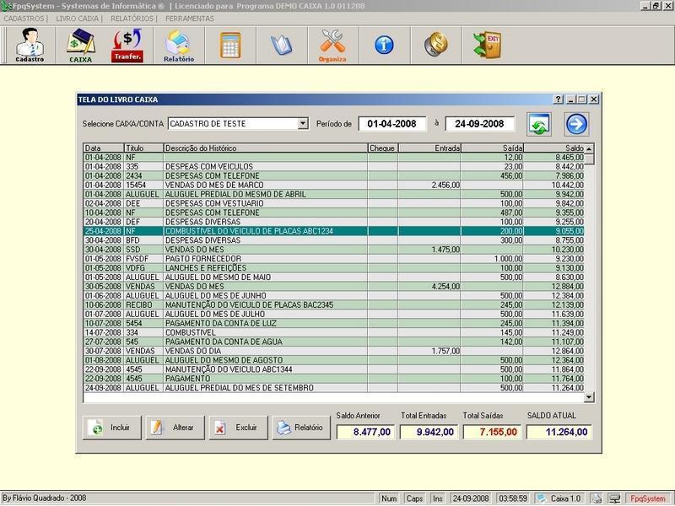Click the exit door icon
The width and height of the screenshot is (675, 506).
point(487,45)
